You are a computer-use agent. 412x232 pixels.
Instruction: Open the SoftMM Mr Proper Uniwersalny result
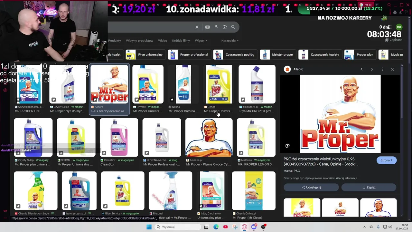point(76,138)
